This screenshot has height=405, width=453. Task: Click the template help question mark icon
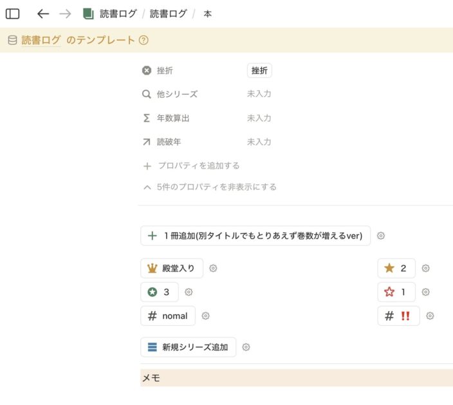tap(143, 40)
